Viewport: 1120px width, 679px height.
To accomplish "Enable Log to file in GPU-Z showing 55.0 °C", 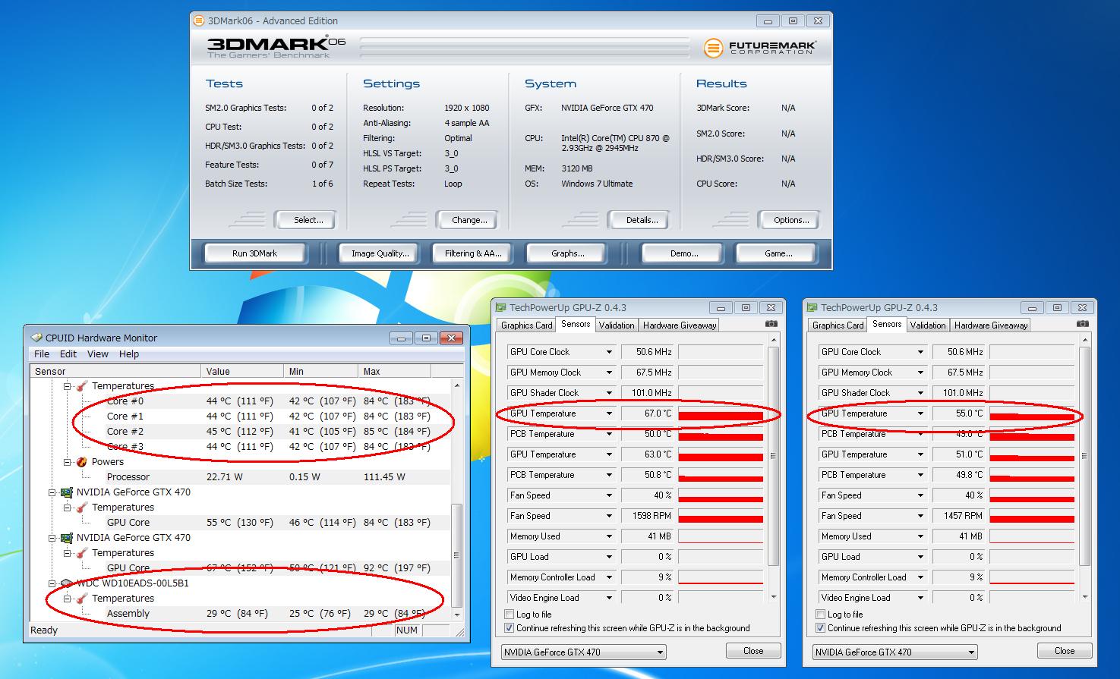I will click(x=820, y=615).
